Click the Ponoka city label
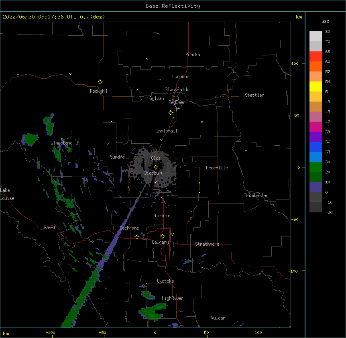The height and width of the screenshot is (338, 346). click(x=193, y=55)
